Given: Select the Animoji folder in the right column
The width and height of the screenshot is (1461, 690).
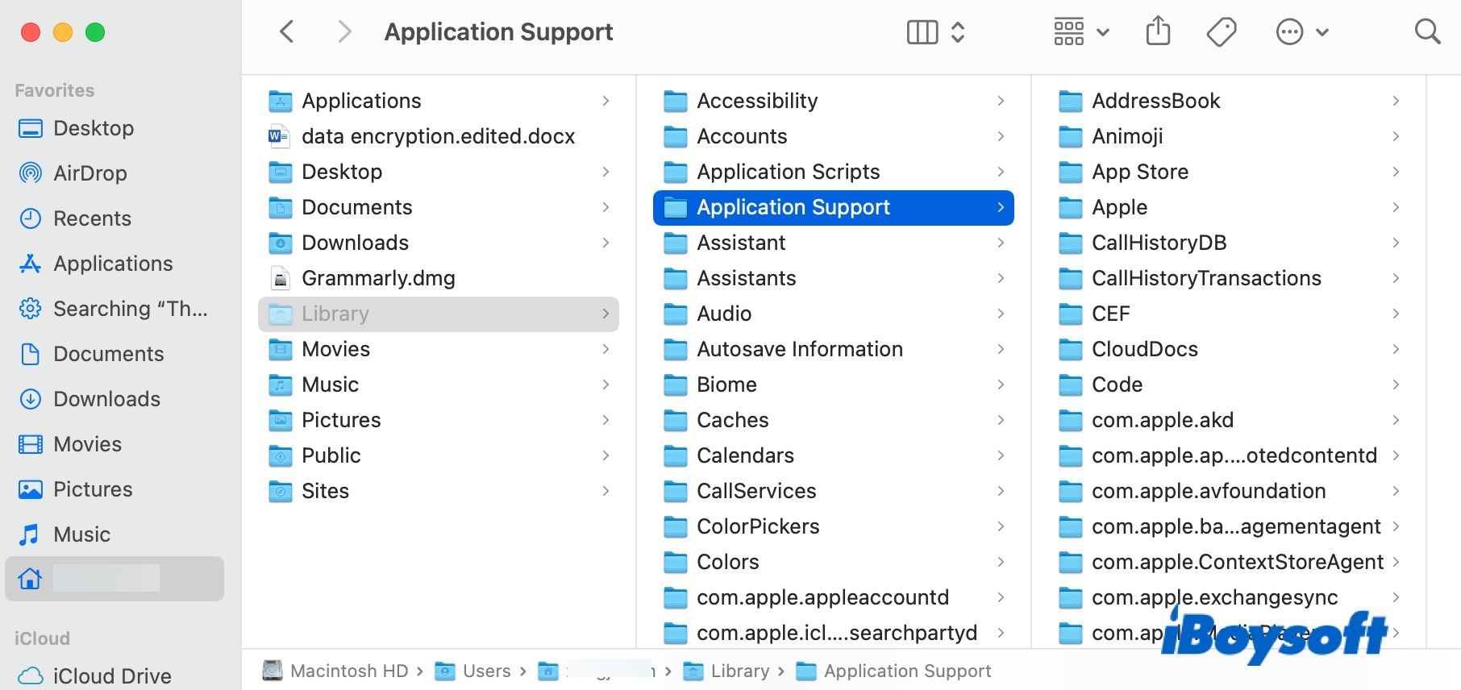Looking at the screenshot, I should click(x=1126, y=136).
